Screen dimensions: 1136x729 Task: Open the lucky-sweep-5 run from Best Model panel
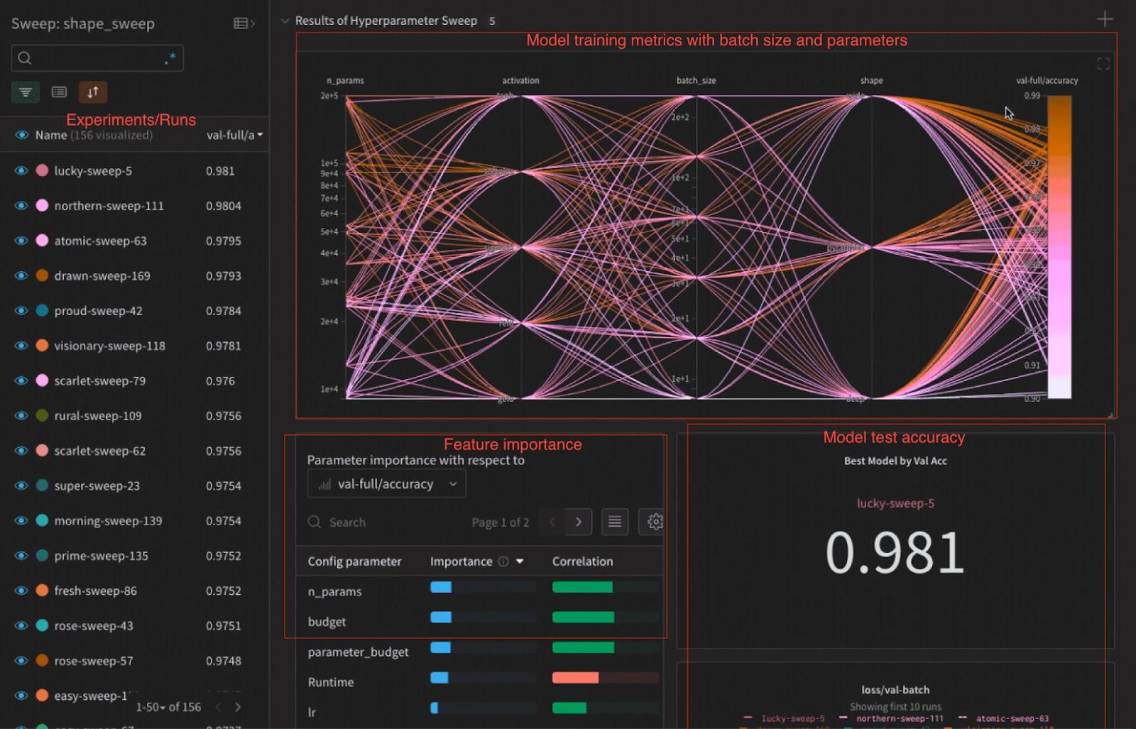tap(895, 503)
